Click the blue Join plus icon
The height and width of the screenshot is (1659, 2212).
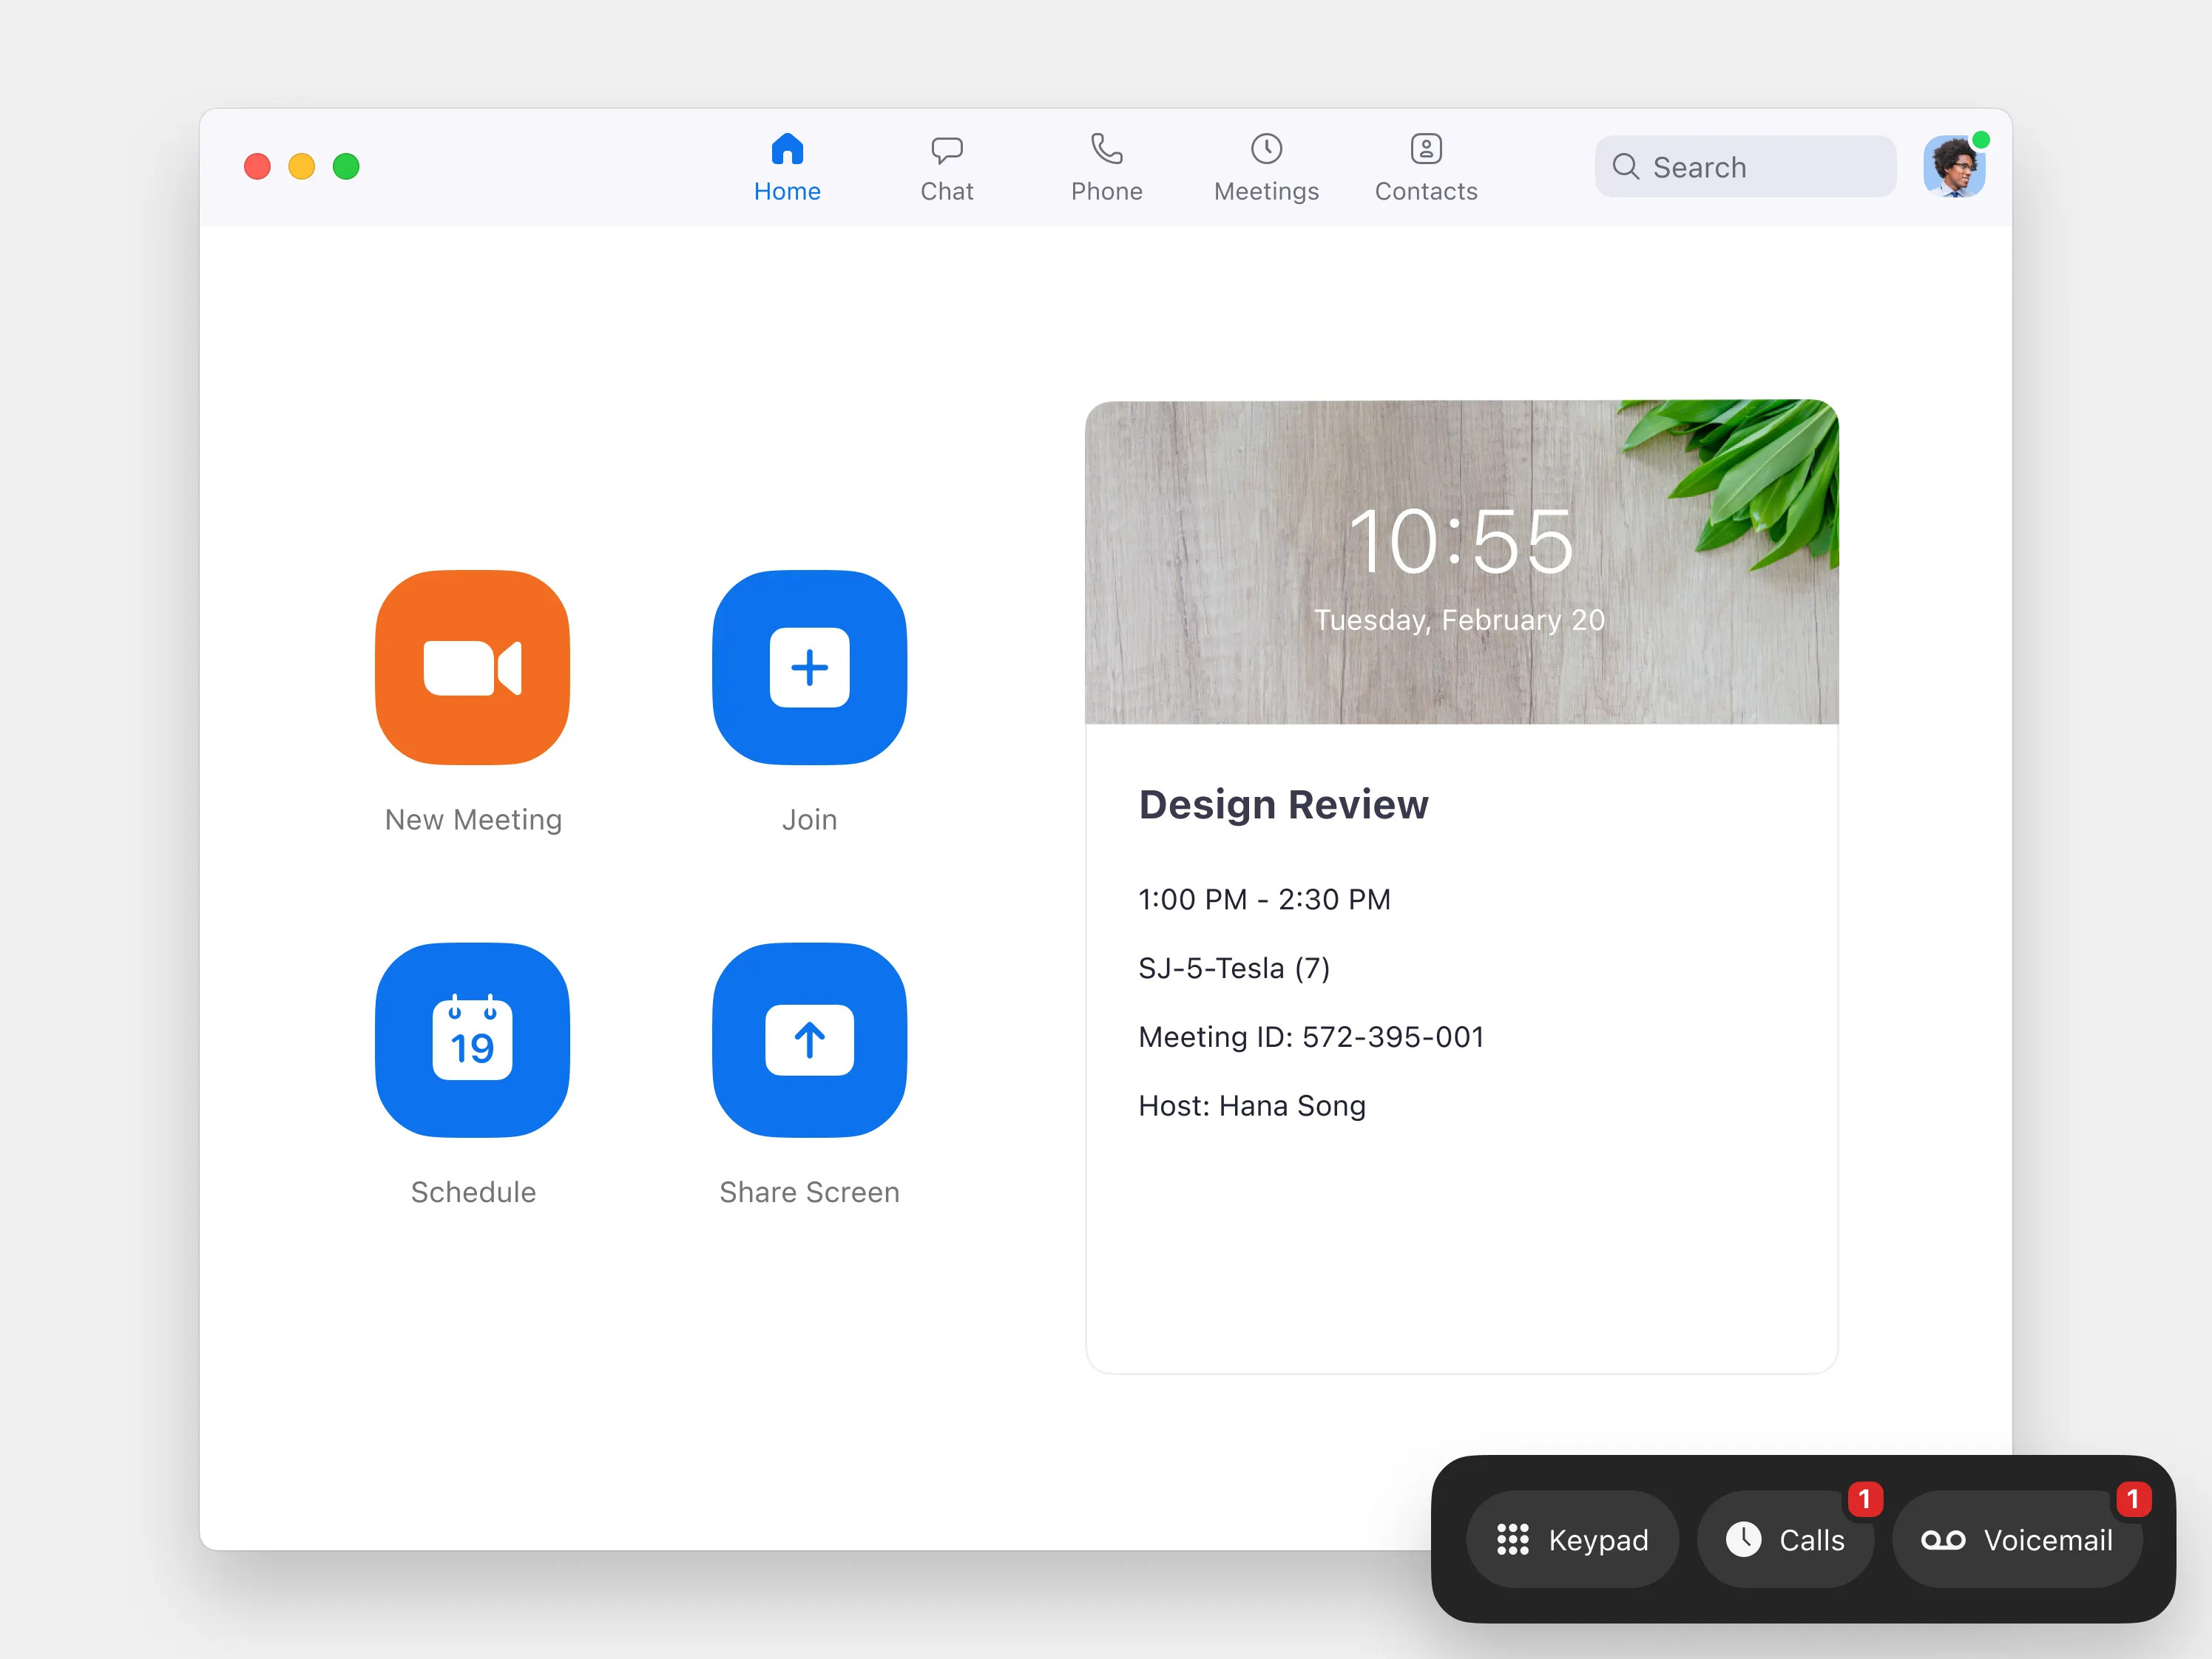coord(809,668)
